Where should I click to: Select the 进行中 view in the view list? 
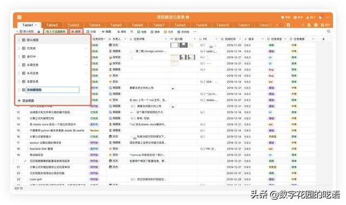[x=53, y=57]
